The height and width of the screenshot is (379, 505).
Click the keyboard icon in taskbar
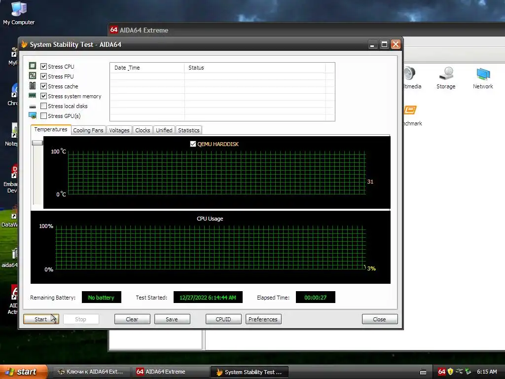(x=423, y=372)
